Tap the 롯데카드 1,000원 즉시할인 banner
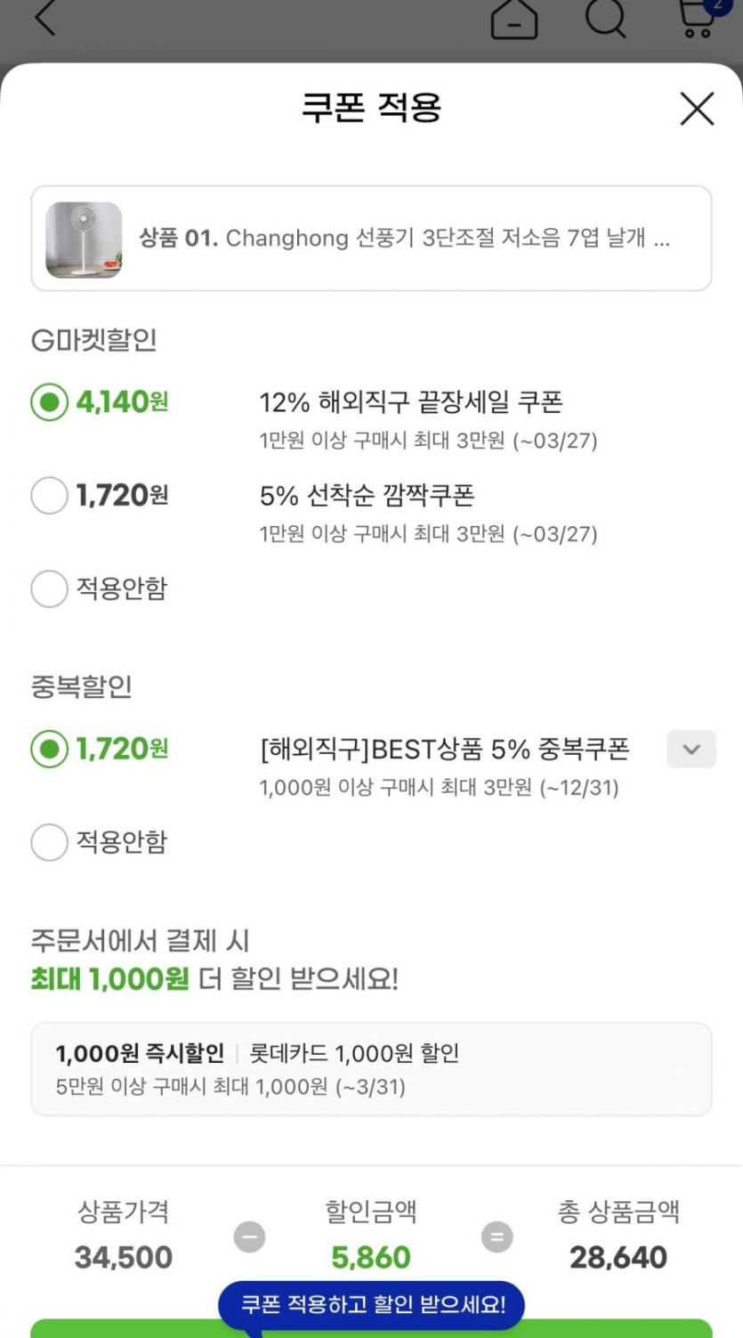743x1338 pixels. coord(371,1068)
